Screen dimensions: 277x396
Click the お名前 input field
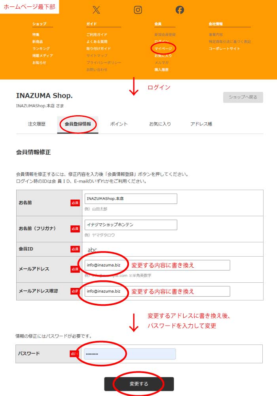131,199
